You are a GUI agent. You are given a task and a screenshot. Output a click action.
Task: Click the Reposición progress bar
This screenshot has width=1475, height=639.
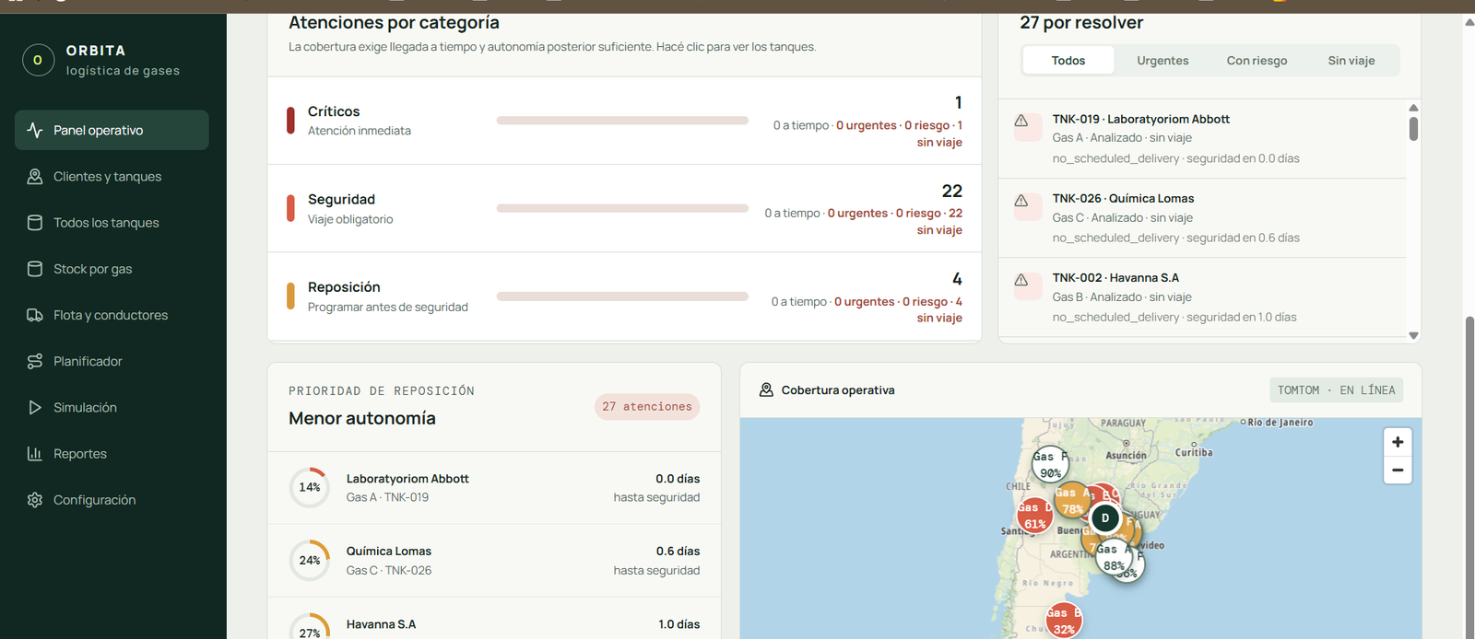[x=622, y=296]
